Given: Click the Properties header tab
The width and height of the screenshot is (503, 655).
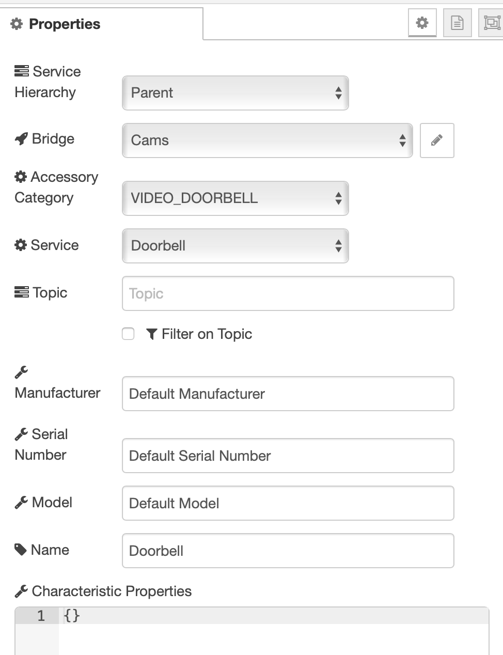Looking at the screenshot, I should (x=102, y=24).
